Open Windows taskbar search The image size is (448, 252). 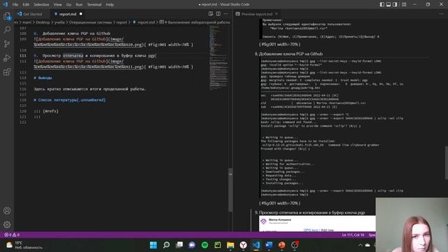click(167, 245)
